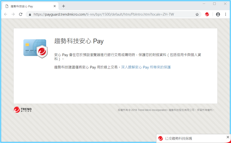Click the copyright 2018 Trend Micro text
231x143 pixels.
(x=166, y=110)
